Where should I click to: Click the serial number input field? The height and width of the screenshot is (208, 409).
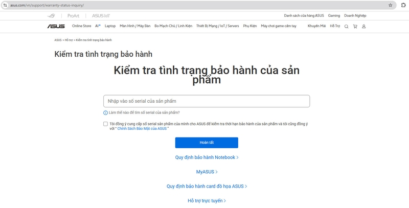(x=207, y=101)
